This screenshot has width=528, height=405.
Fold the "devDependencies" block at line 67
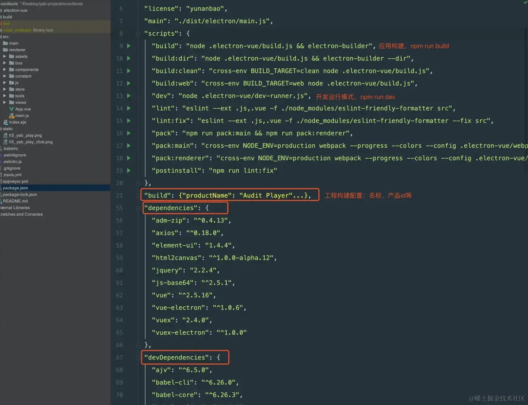[138, 357]
